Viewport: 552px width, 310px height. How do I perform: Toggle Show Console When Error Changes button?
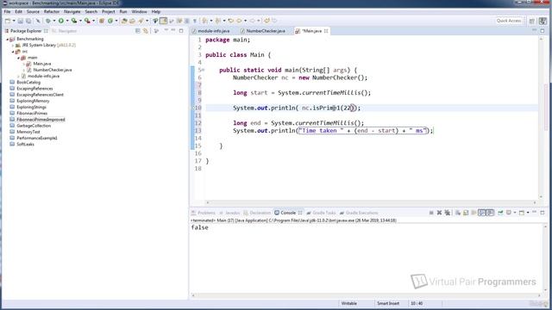click(x=491, y=213)
